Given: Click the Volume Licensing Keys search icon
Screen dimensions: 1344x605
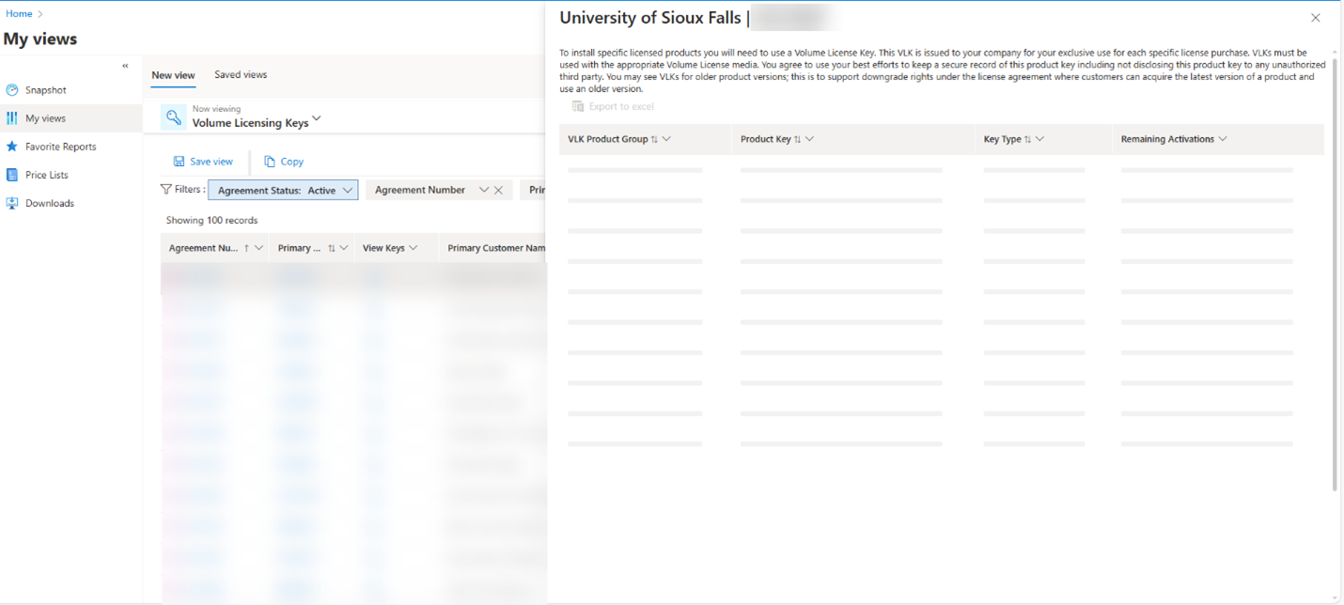Looking at the screenshot, I should tap(173, 116).
